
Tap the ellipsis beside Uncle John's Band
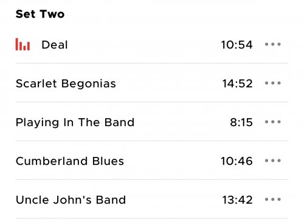[x=273, y=199]
